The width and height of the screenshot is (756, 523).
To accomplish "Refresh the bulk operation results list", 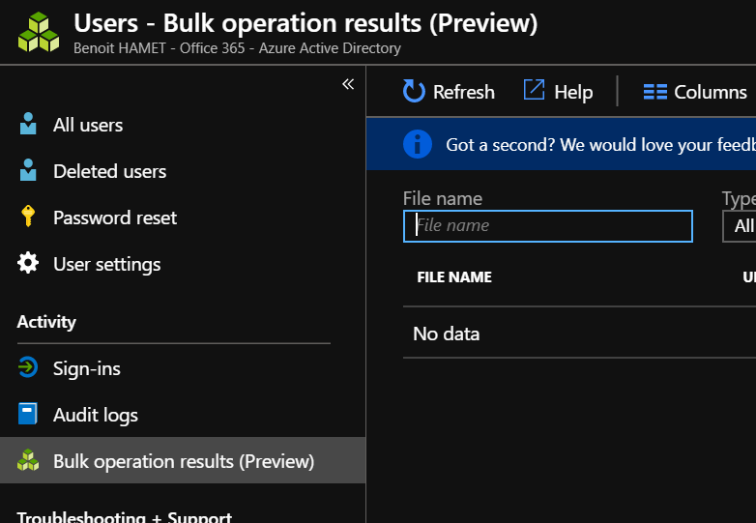I will tap(449, 92).
